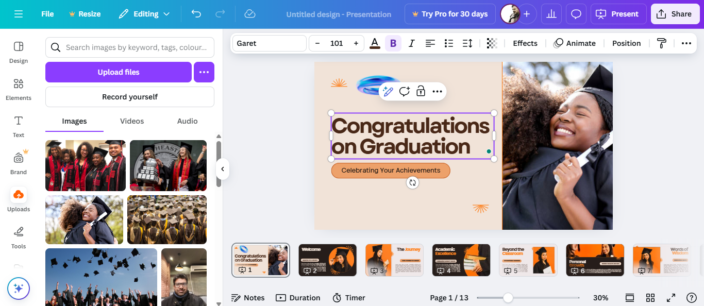Apply italic formatting to text
The image size is (704, 306).
pos(411,43)
